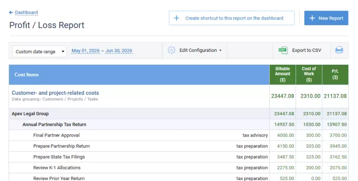Screen dimensions: 358x181
Task: Open Customer- and project-related costs section
Action: point(55,93)
